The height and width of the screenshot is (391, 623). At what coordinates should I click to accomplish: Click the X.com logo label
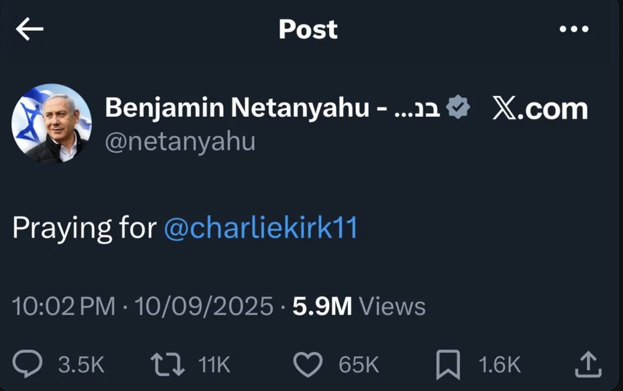[x=540, y=109]
